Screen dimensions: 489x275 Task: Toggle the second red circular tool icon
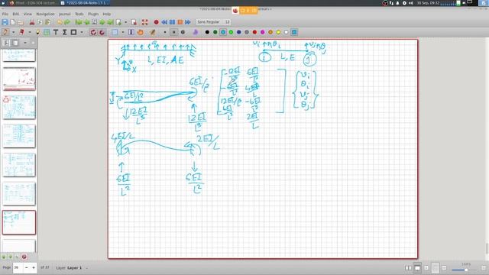click(102, 32)
